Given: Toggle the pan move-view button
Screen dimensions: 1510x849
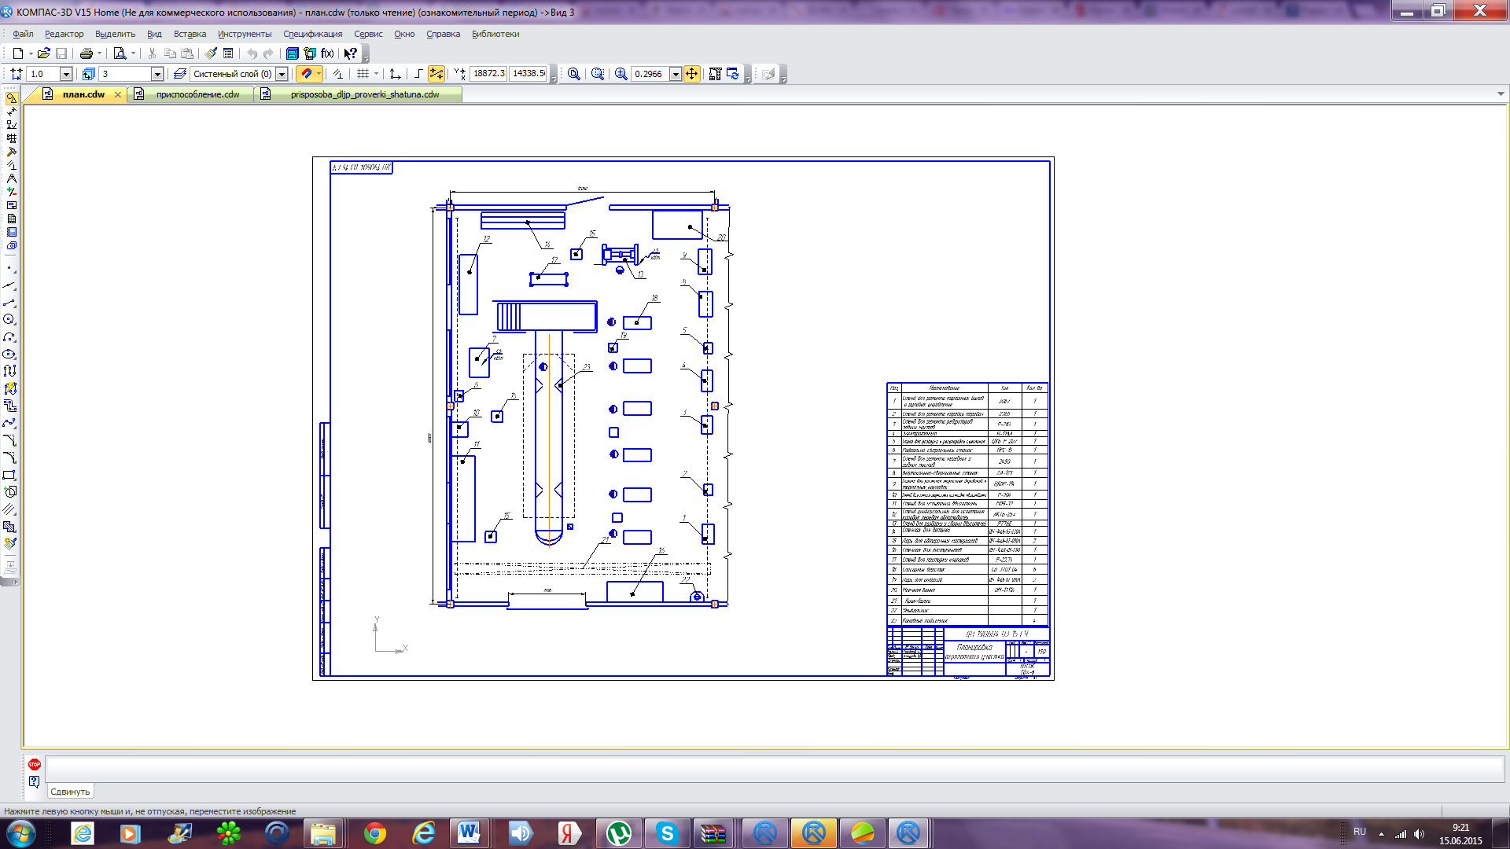Looking at the screenshot, I should coord(692,74).
